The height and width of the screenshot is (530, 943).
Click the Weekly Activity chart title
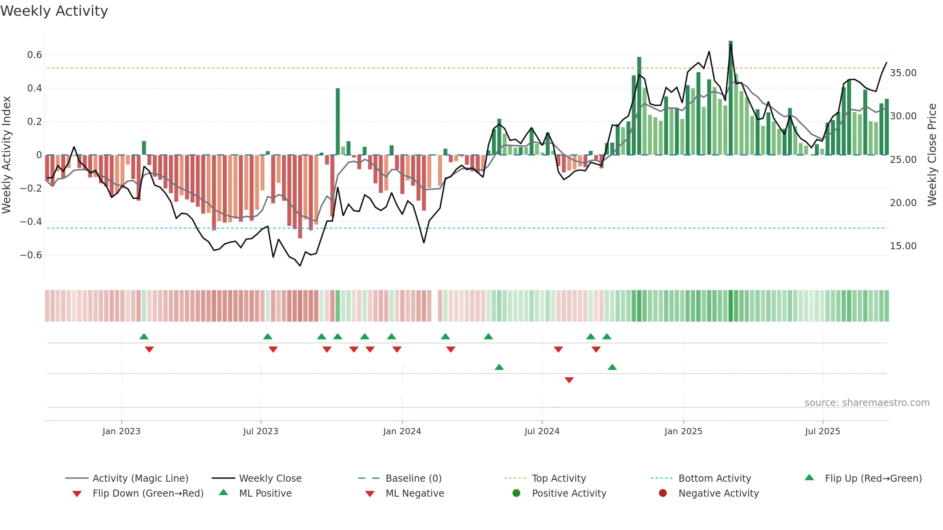pyautogui.click(x=54, y=11)
